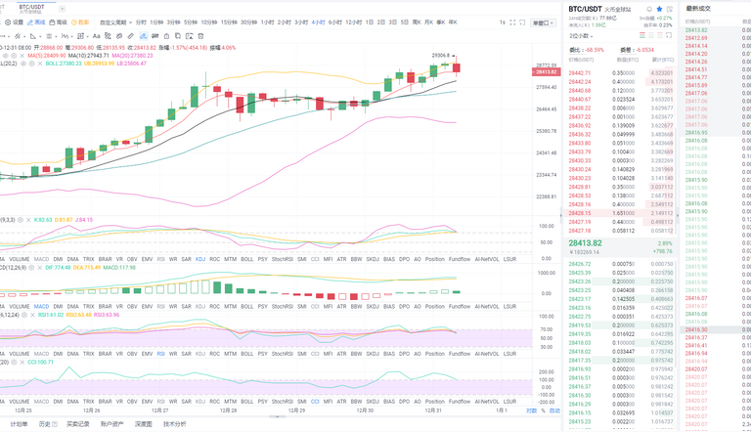Click the price alert bell icon
Viewport: 751px width, 432px height.
(x=649, y=9)
